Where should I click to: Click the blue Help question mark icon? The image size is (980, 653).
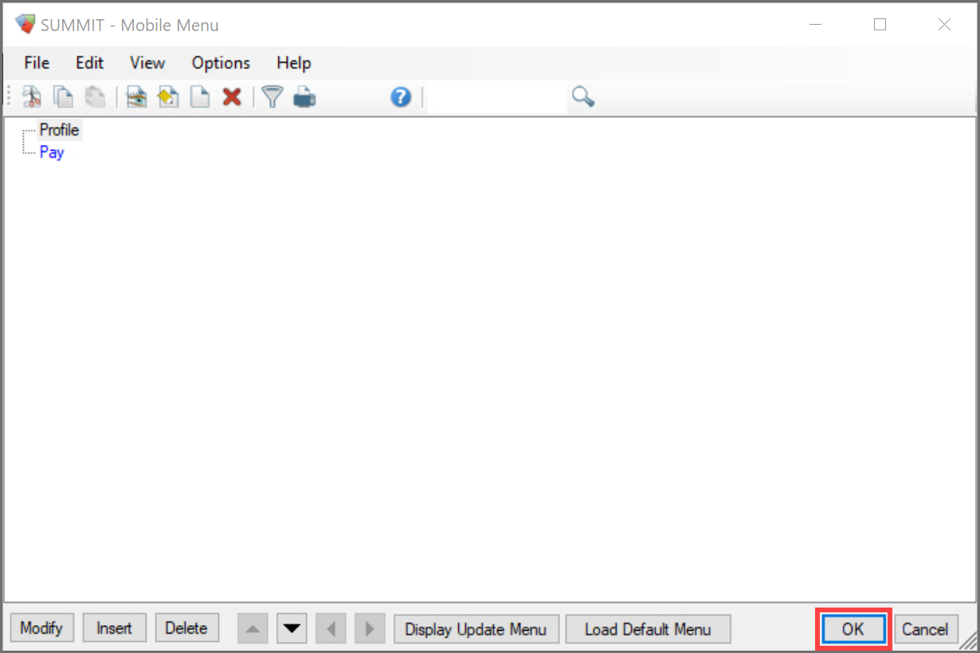(401, 97)
